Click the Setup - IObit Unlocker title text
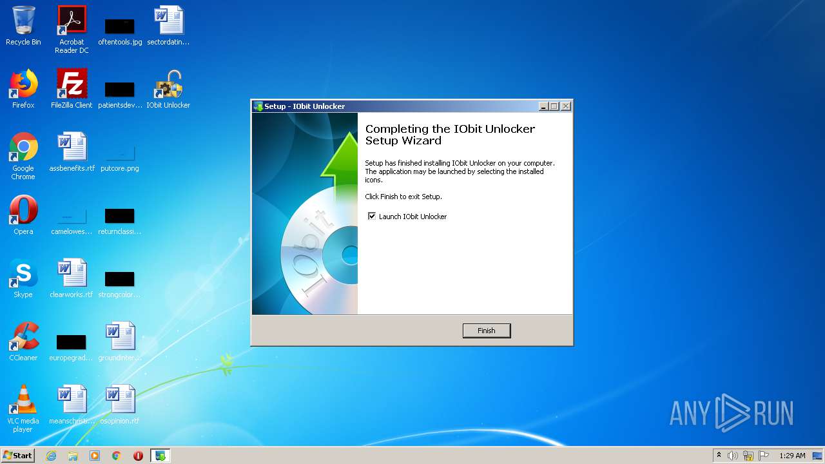The width and height of the screenshot is (825, 464). [x=305, y=106]
